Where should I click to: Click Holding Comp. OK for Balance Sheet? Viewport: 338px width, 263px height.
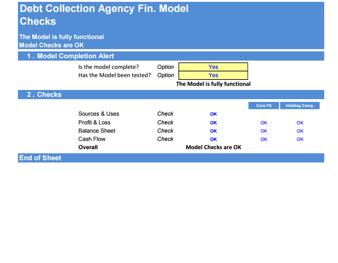[x=300, y=131]
